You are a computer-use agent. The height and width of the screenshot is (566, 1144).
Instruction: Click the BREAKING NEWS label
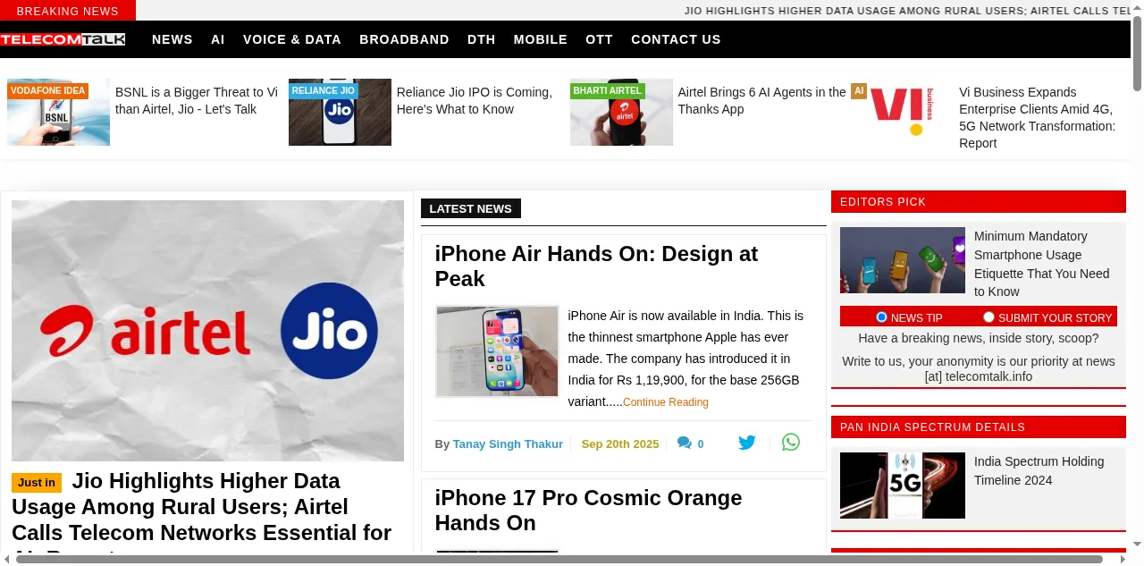(68, 11)
